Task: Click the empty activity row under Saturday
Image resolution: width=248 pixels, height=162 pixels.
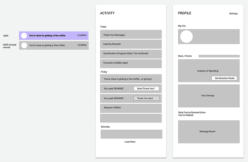Action: (x=131, y=134)
